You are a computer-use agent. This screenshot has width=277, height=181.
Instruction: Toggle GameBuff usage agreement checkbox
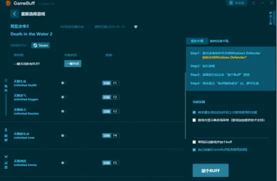194,150
